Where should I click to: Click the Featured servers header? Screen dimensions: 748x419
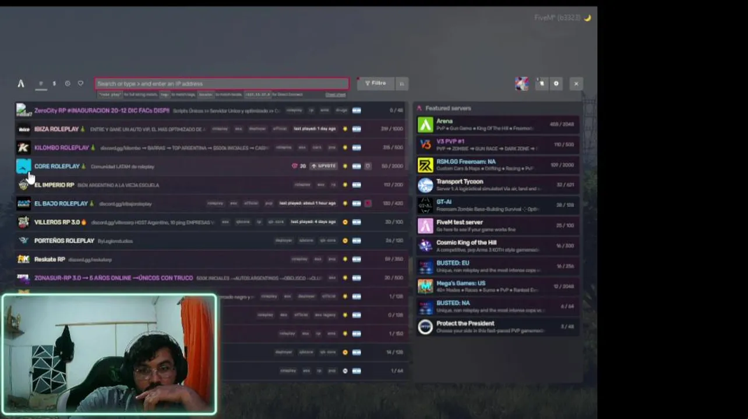(x=447, y=108)
